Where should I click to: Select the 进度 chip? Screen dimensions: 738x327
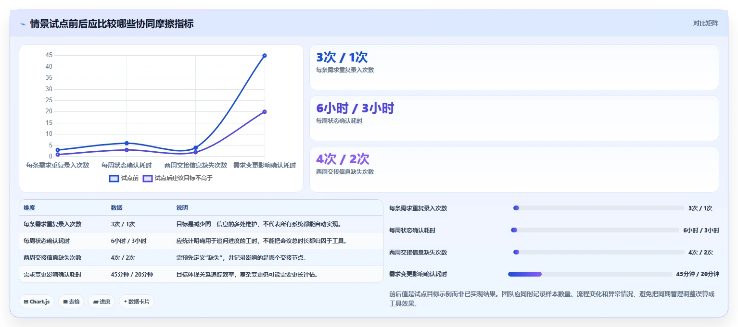tap(102, 302)
